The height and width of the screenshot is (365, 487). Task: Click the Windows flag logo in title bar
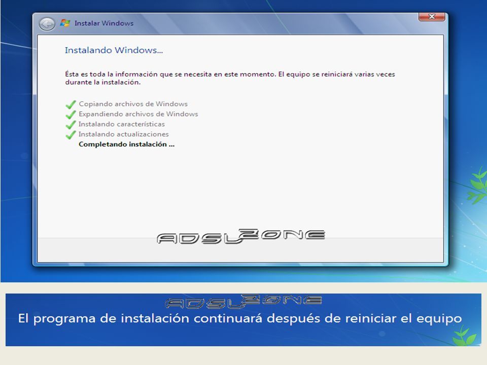65,23
